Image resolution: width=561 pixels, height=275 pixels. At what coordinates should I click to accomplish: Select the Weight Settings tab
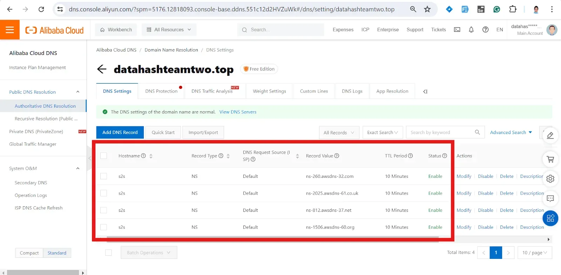click(270, 91)
